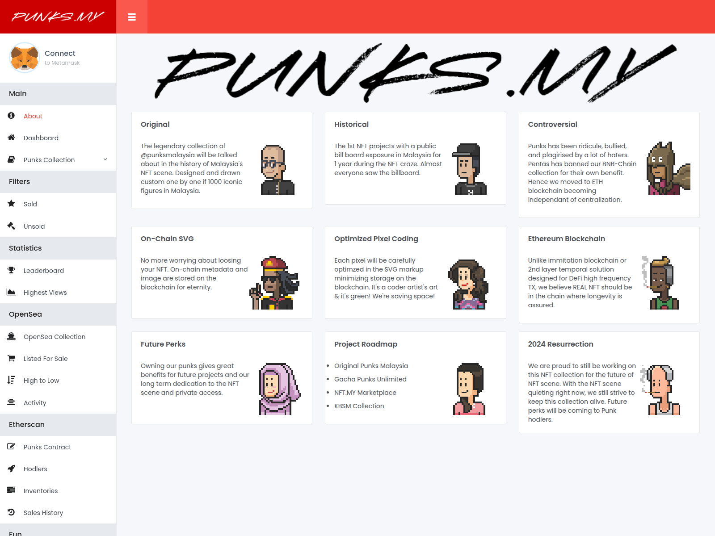This screenshot has height=536, width=715.
Task: Sort OpenSea listings High to Low
Action: click(58, 381)
